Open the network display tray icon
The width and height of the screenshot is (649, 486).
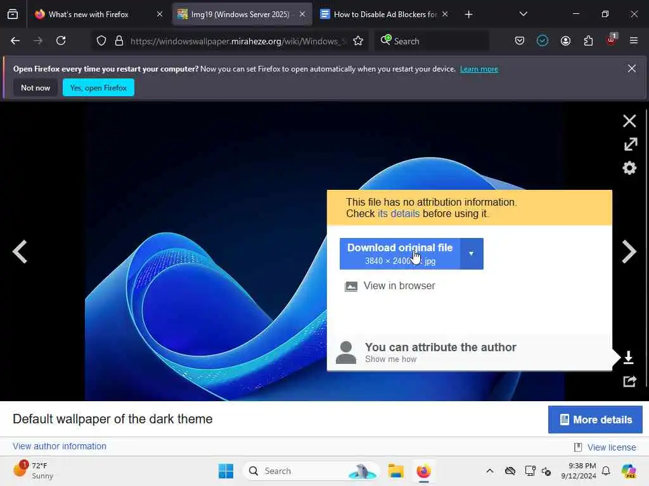(529, 471)
